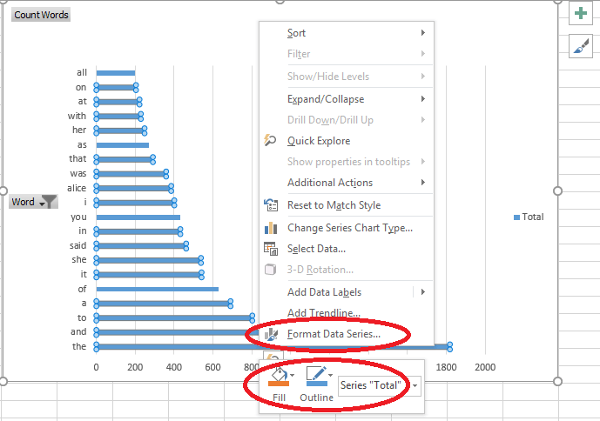Click the Count Words field button
The width and height of the screenshot is (600, 421).
[41, 15]
